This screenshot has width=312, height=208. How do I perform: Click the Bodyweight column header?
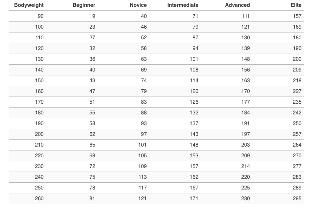pyautogui.click(x=29, y=5)
